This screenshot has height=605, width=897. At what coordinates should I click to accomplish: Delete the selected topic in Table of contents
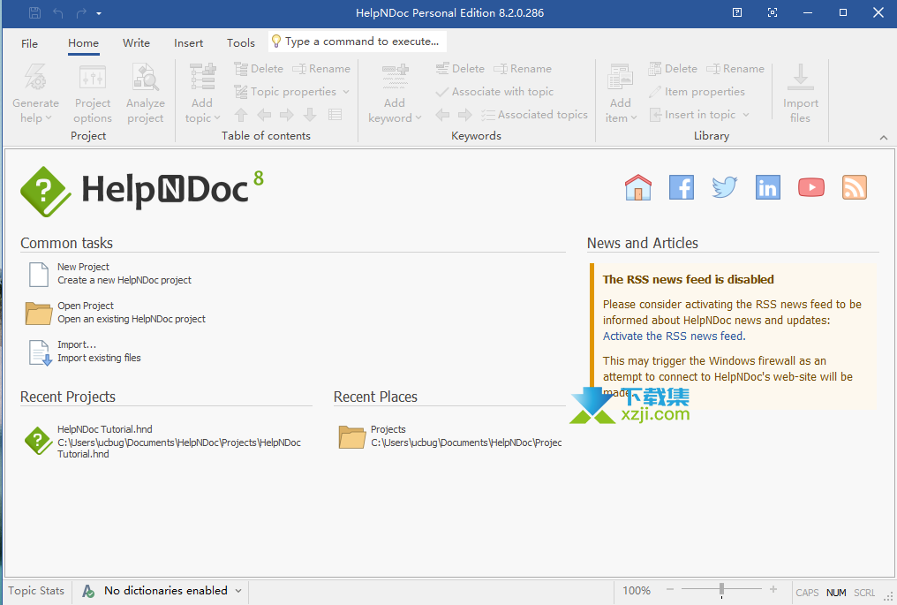pos(259,69)
